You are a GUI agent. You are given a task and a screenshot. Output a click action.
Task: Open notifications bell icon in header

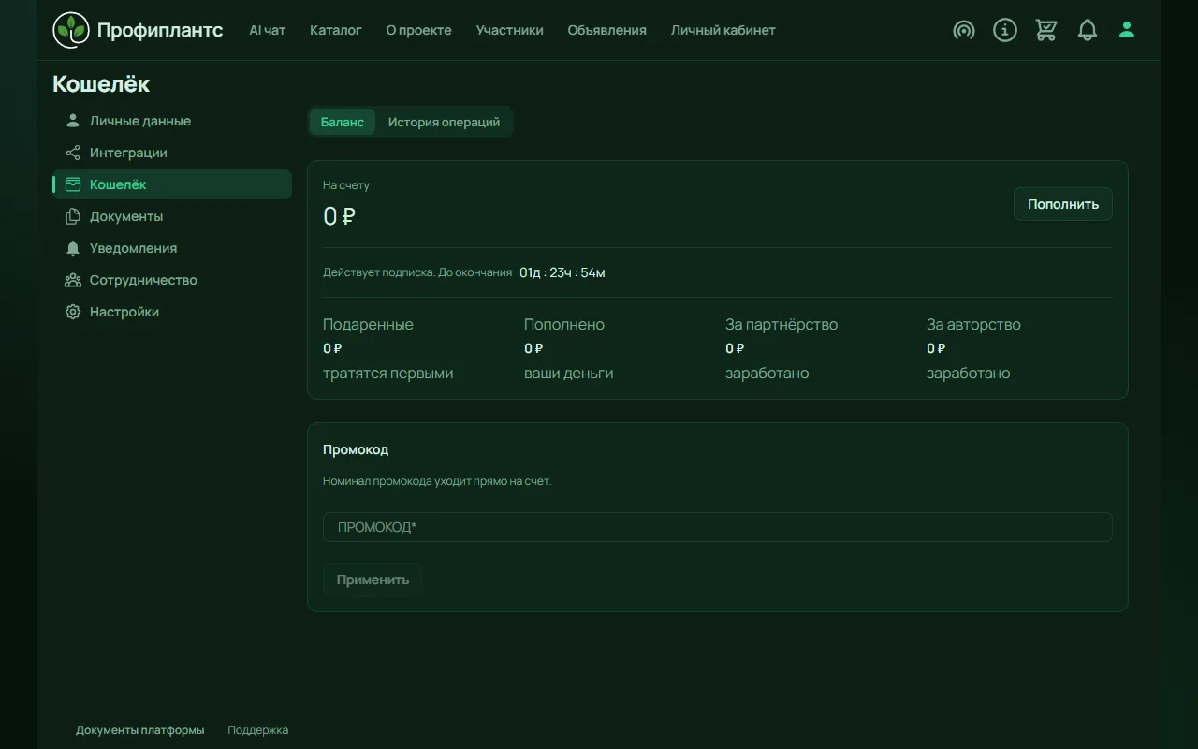click(1088, 30)
